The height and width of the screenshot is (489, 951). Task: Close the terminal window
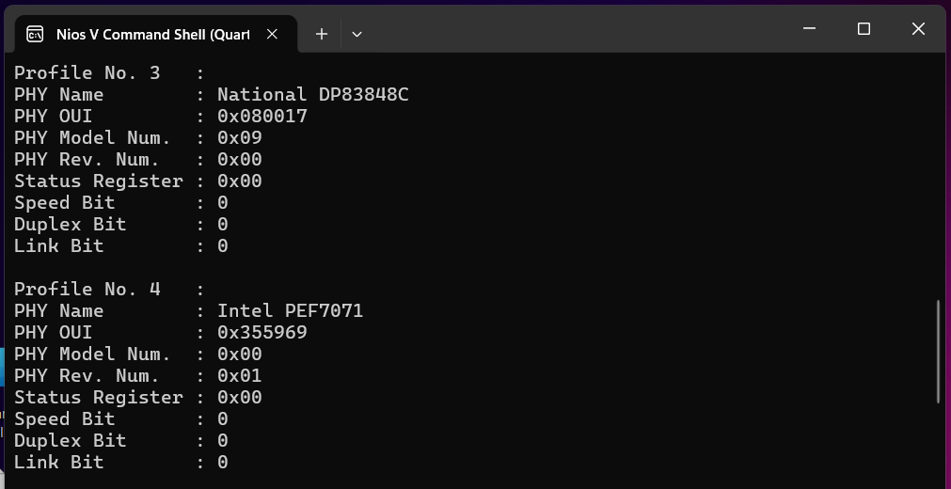(x=918, y=29)
